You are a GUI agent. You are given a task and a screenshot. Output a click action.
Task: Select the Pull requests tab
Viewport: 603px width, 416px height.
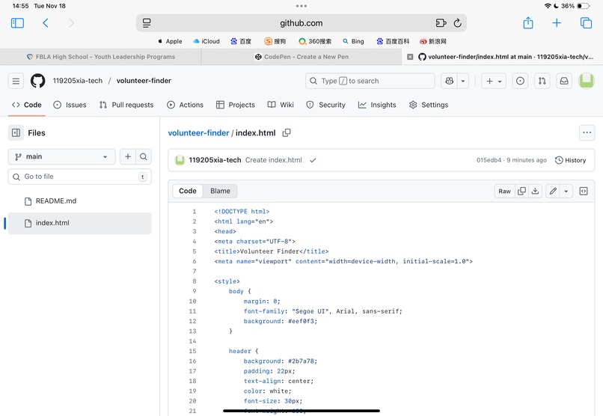pyautogui.click(x=126, y=105)
